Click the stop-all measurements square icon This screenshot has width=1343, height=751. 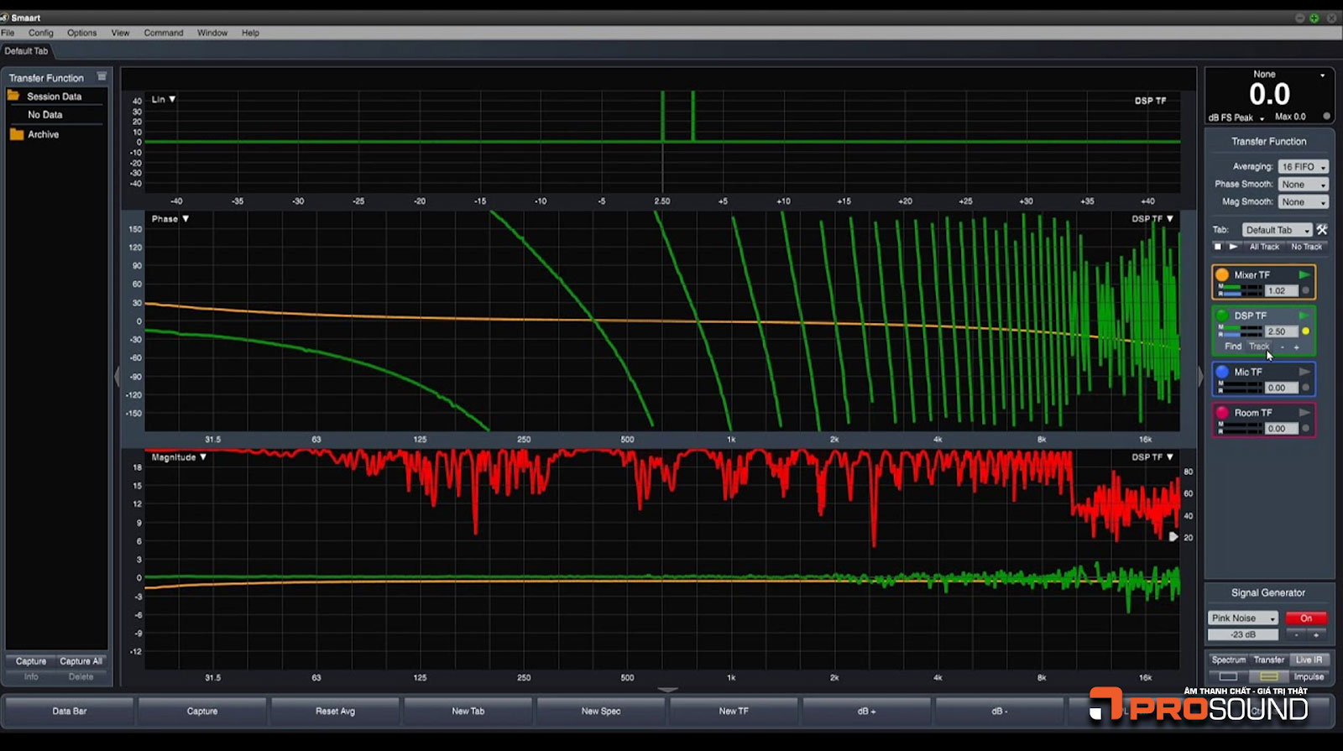point(1218,247)
